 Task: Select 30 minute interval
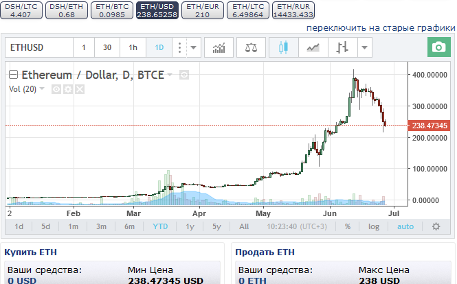[107, 47]
